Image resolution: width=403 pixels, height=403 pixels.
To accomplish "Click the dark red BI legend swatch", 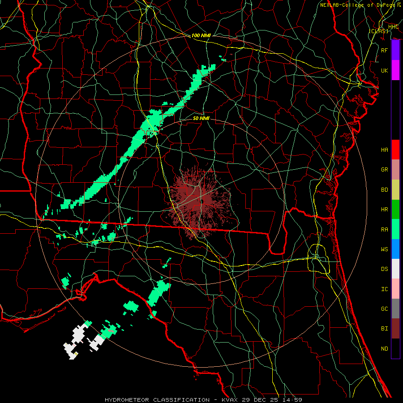I will click(x=395, y=329).
